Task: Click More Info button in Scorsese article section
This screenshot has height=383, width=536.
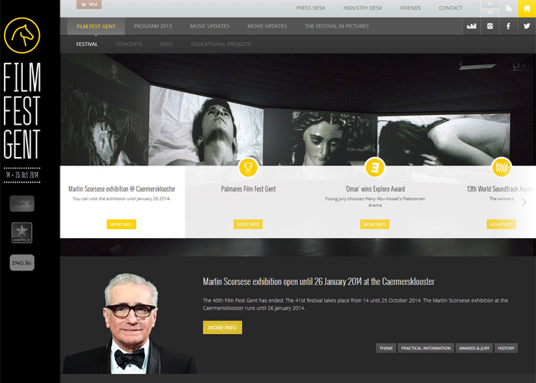Action: (x=223, y=328)
